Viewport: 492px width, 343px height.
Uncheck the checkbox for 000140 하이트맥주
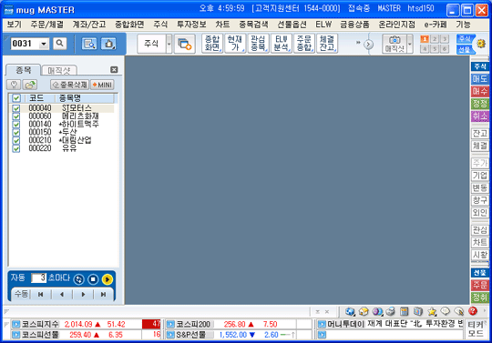coord(16,125)
